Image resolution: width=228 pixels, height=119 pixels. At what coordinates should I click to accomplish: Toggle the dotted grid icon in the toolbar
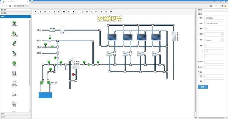[x=68, y=12]
